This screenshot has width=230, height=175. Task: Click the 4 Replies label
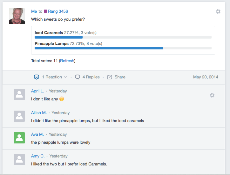(91, 77)
